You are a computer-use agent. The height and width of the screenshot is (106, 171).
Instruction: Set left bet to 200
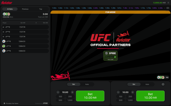(x=70, y=96)
